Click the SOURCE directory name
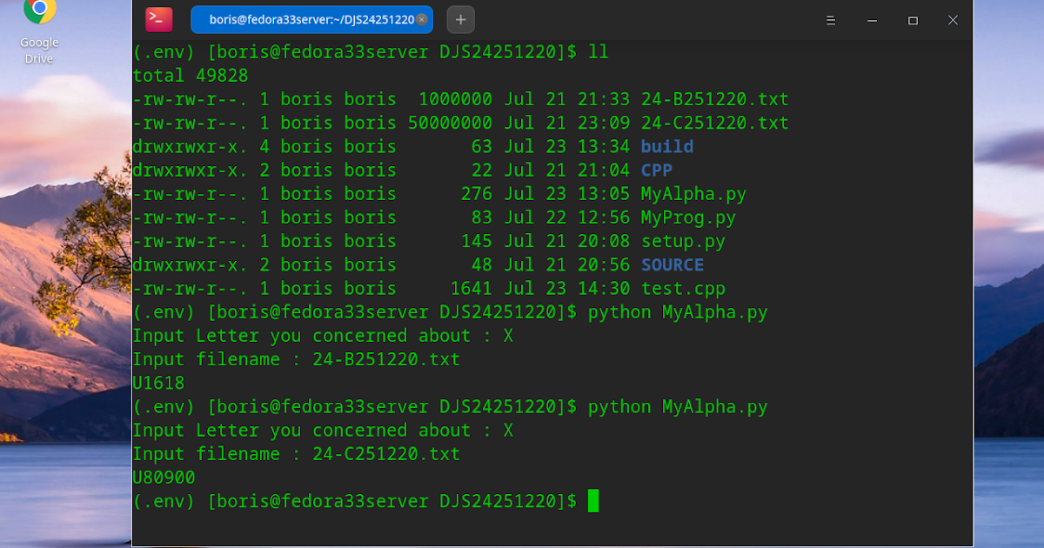 (673, 264)
